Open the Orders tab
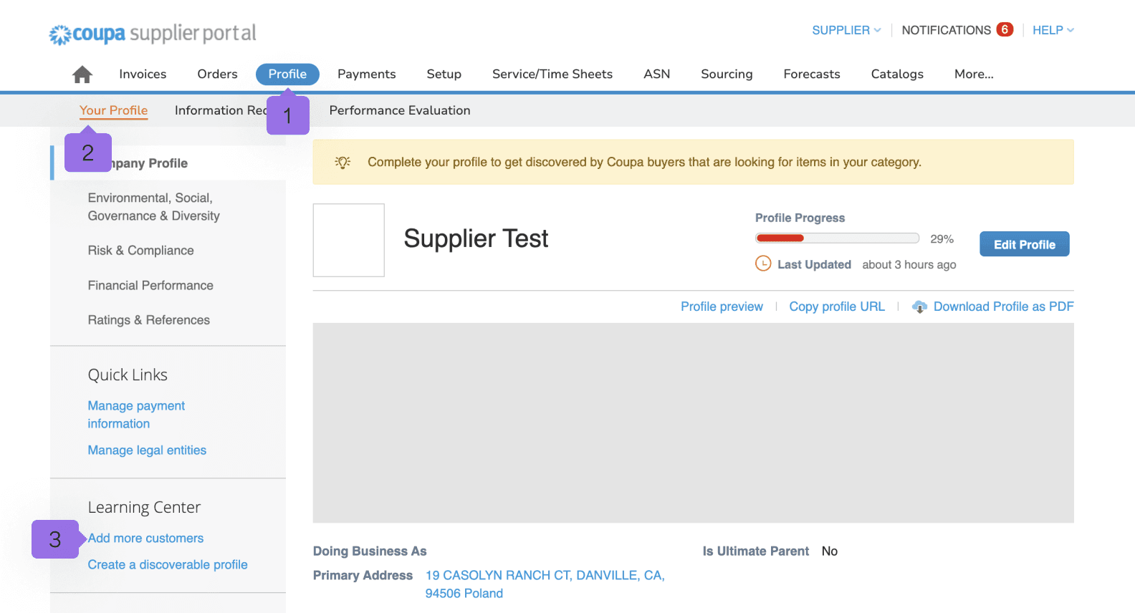 tap(217, 74)
